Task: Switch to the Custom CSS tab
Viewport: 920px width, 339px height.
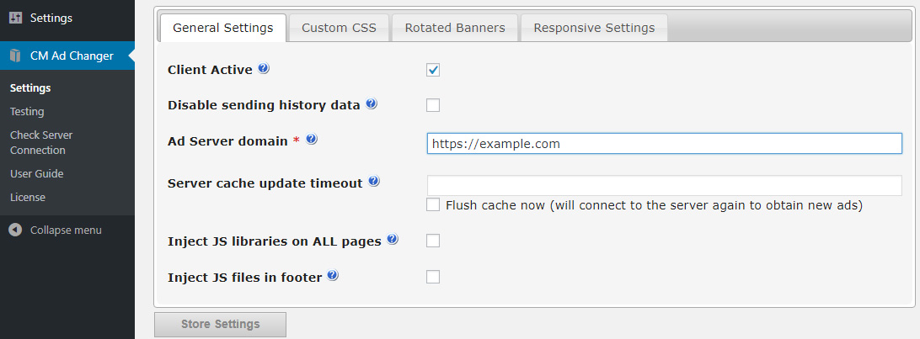Action: point(340,28)
